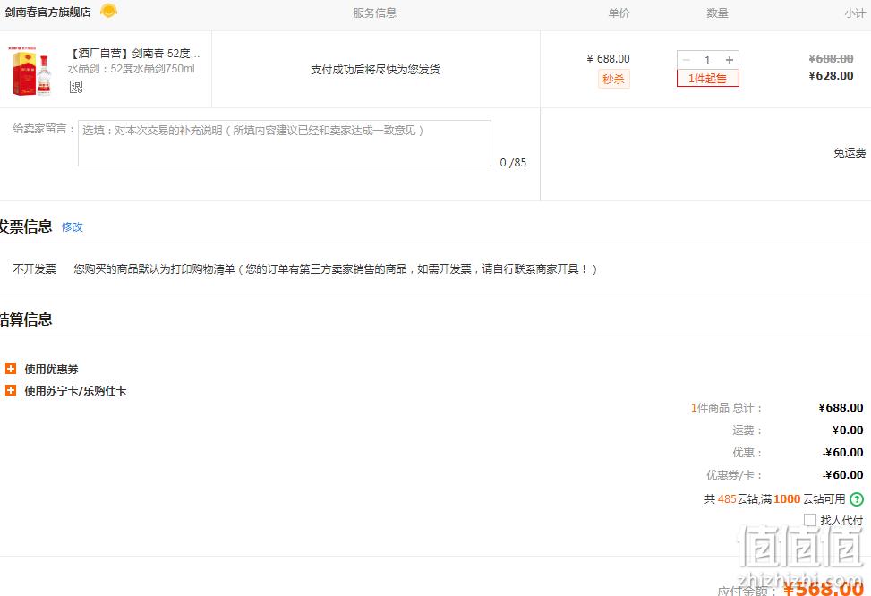Click the ¥0.00 shipping fee value
The image size is (871, 596).
[x=848, y=430]
